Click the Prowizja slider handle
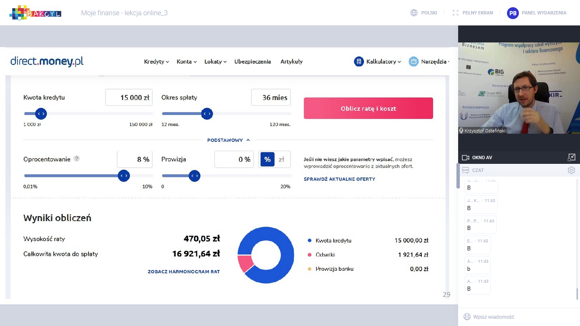 click(194, 176)
